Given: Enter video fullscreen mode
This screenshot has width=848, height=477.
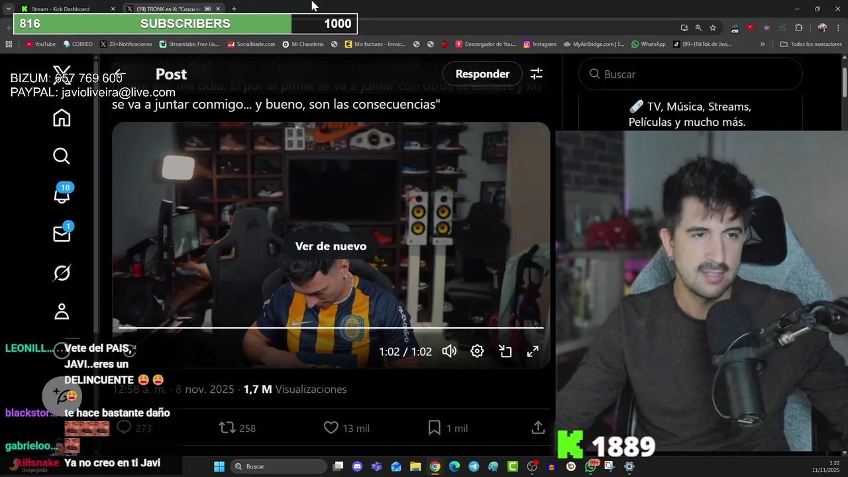Looking at the screenshot, I should click(x=533, y=351).
